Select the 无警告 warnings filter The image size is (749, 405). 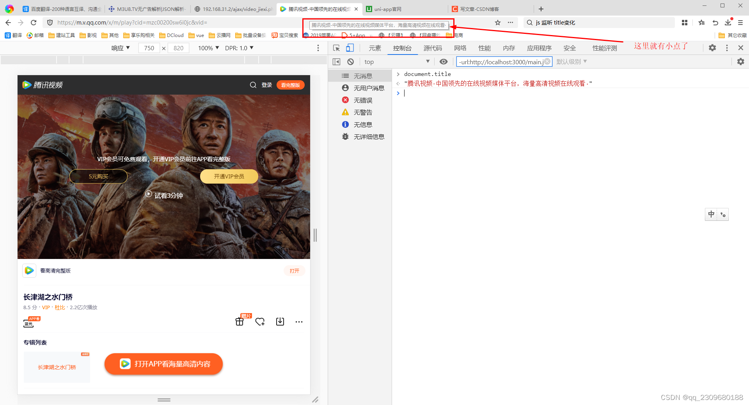[360, 112]
